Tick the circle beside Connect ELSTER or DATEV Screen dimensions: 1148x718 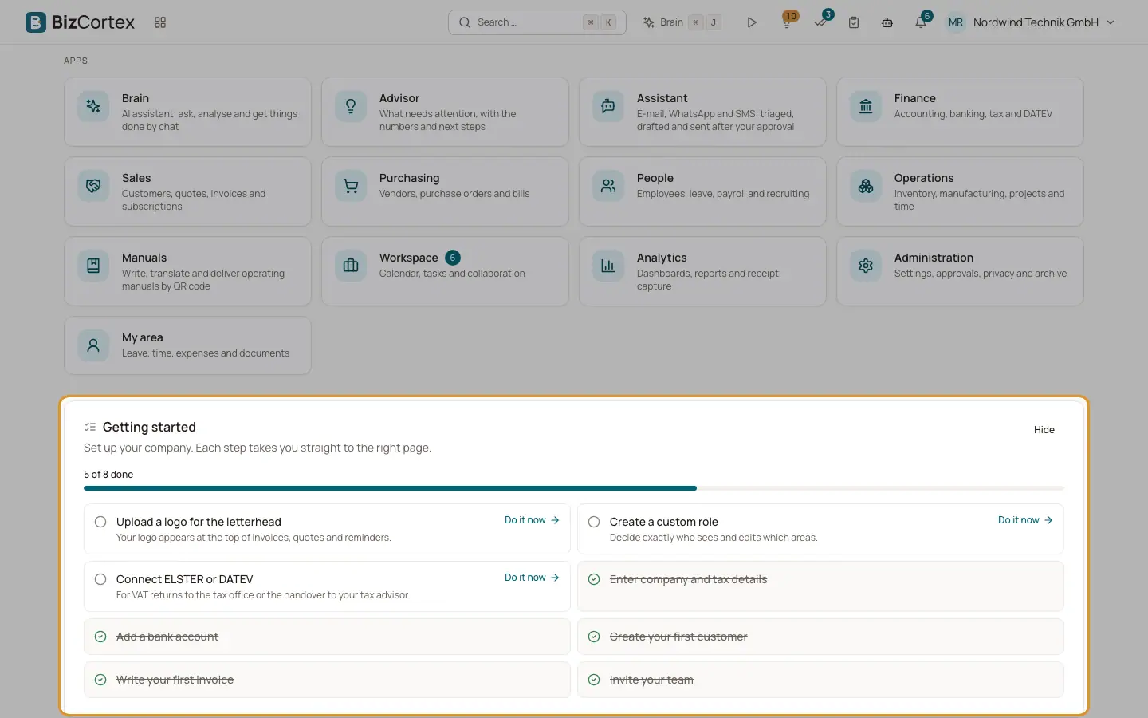pyautogui.click(x=100, y=579)
